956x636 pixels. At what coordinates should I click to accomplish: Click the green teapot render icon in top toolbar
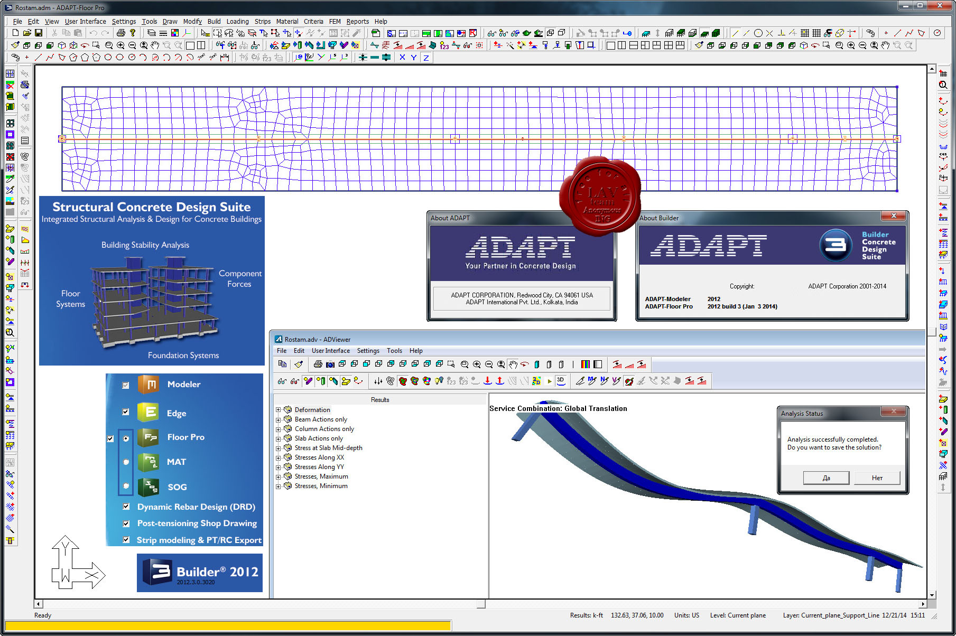tap(526, 33)
